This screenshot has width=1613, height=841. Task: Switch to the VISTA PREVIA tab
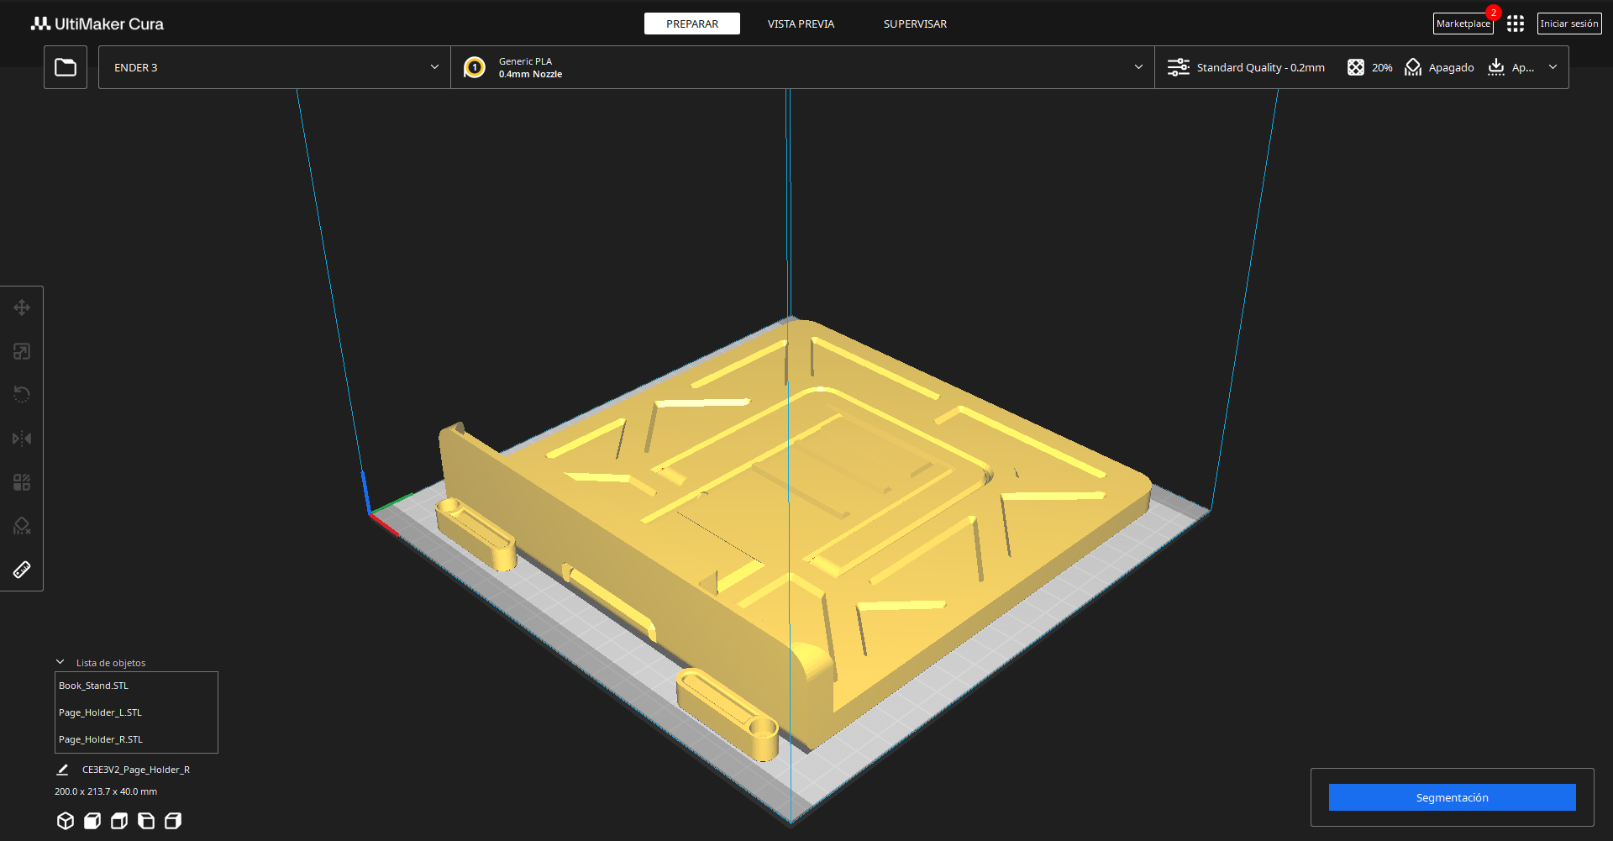(801, 24)
